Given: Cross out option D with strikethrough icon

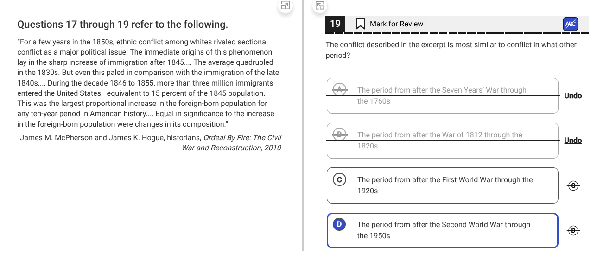Looking at the screenshot, I should [574, 230].
